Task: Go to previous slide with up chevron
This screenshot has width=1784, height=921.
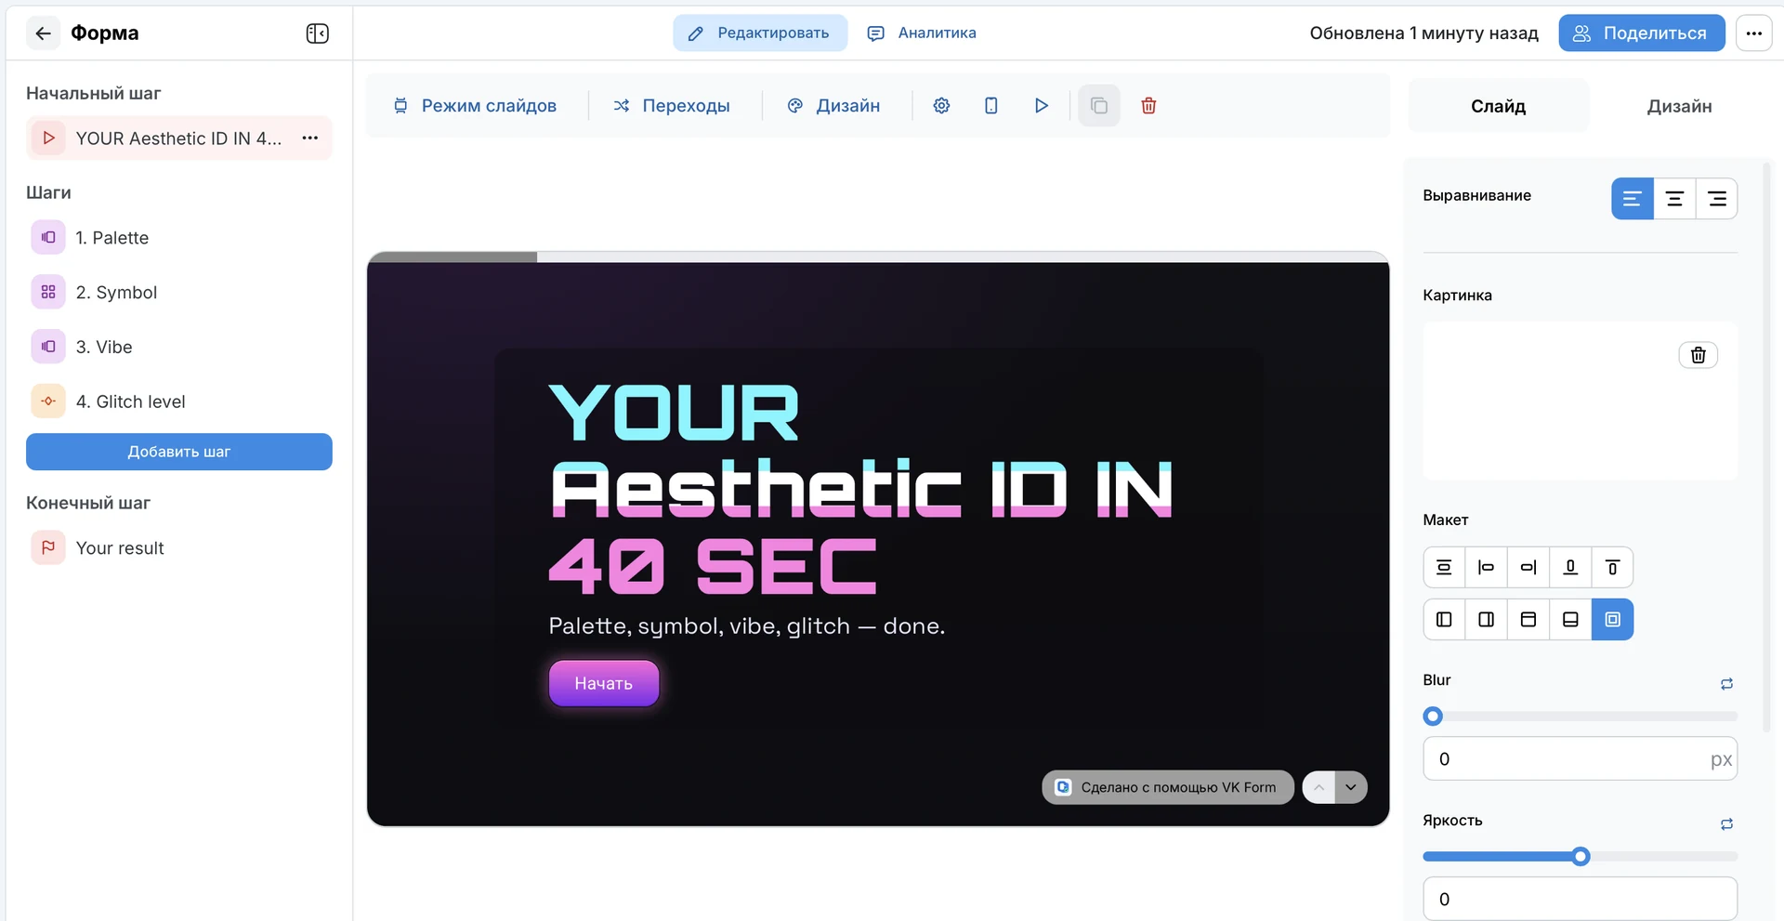Action: tap(1318, 787)
